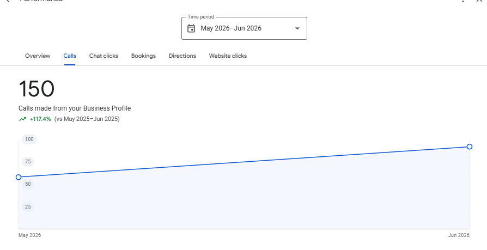Screen dimensions: 487x250
Task: Click the Jun 2026 data point
Action: click(470, 147)
